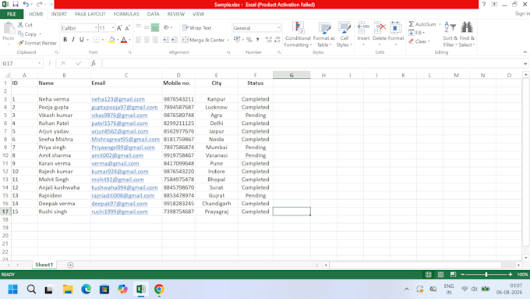Click the formula bar input area
This screenshot has width=530, height=299.
click(313, 63)
